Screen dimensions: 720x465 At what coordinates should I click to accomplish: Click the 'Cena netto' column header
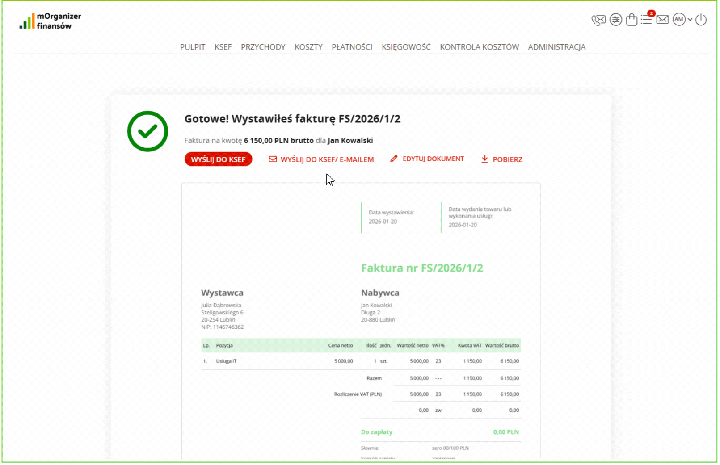pyautogui.click(x=341, y=346)
